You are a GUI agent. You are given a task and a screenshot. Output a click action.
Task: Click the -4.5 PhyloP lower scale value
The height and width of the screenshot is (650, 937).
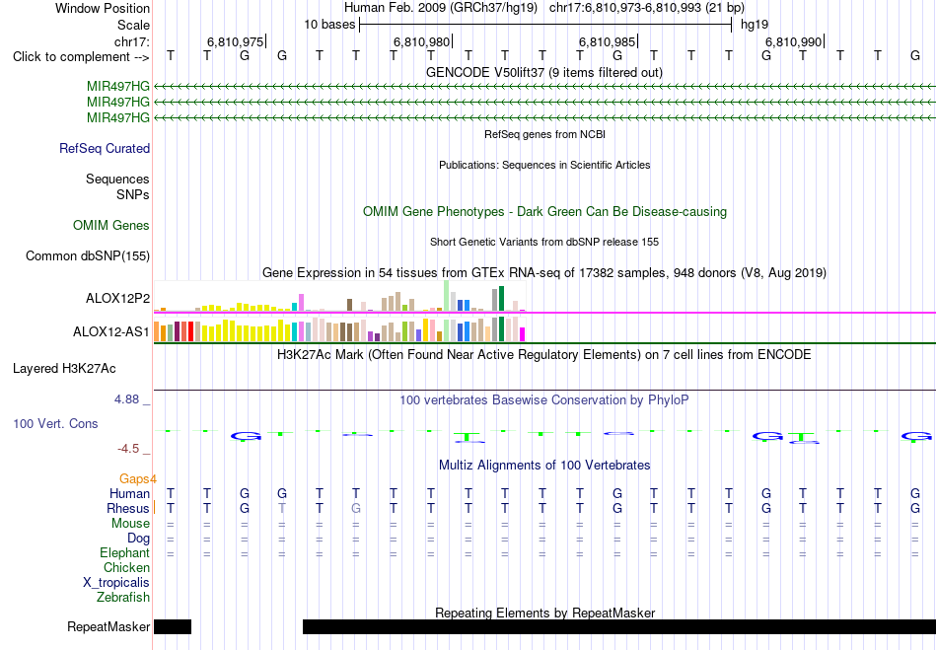tap(128, 449)
